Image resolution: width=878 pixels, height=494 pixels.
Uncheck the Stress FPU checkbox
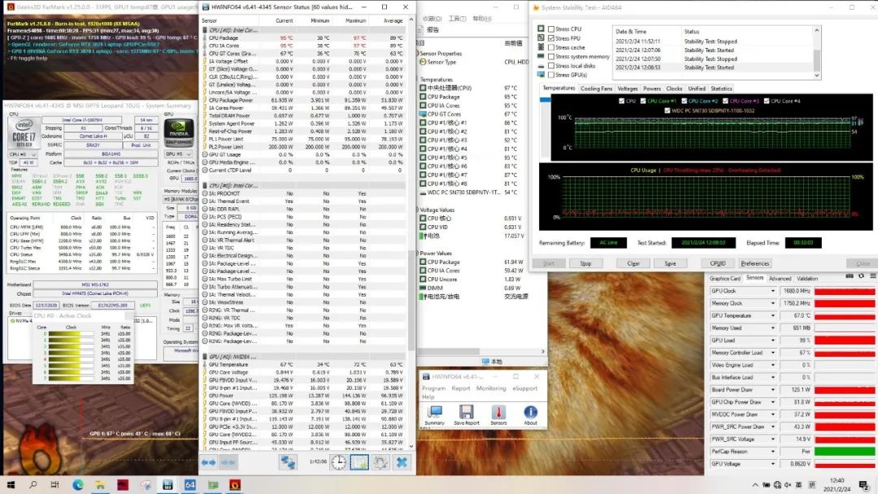[552, 38]
